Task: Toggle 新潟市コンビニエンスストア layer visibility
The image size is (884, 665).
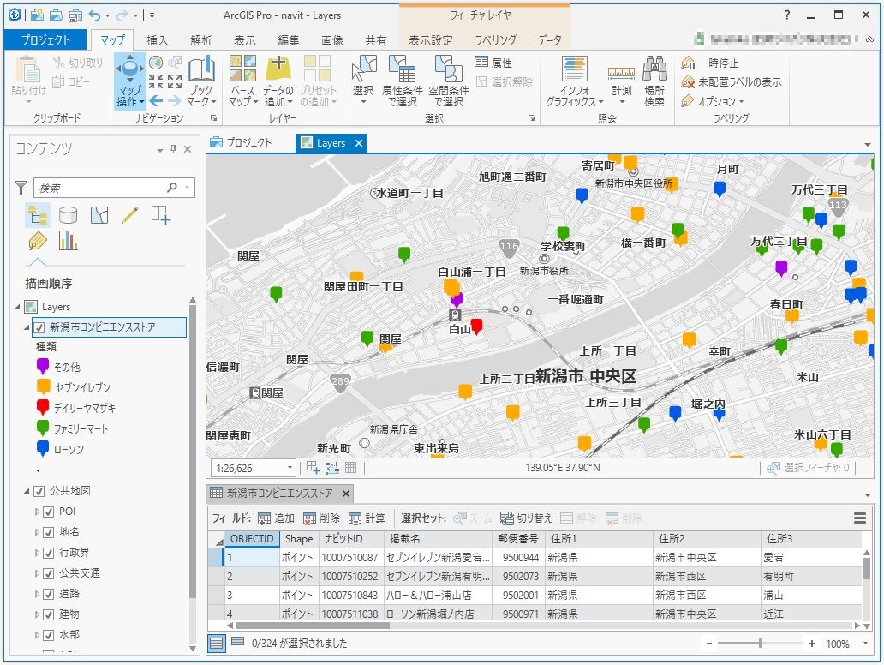Action: (39, 327)
